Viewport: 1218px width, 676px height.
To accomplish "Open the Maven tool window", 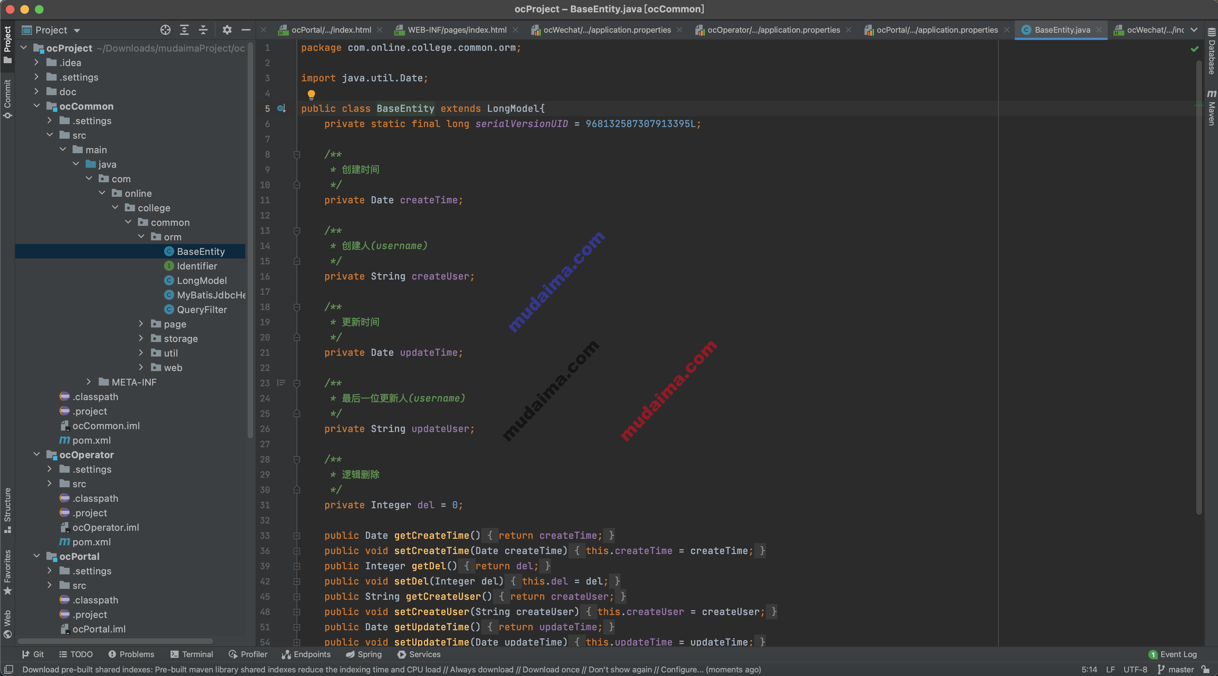I will 1211,107.
